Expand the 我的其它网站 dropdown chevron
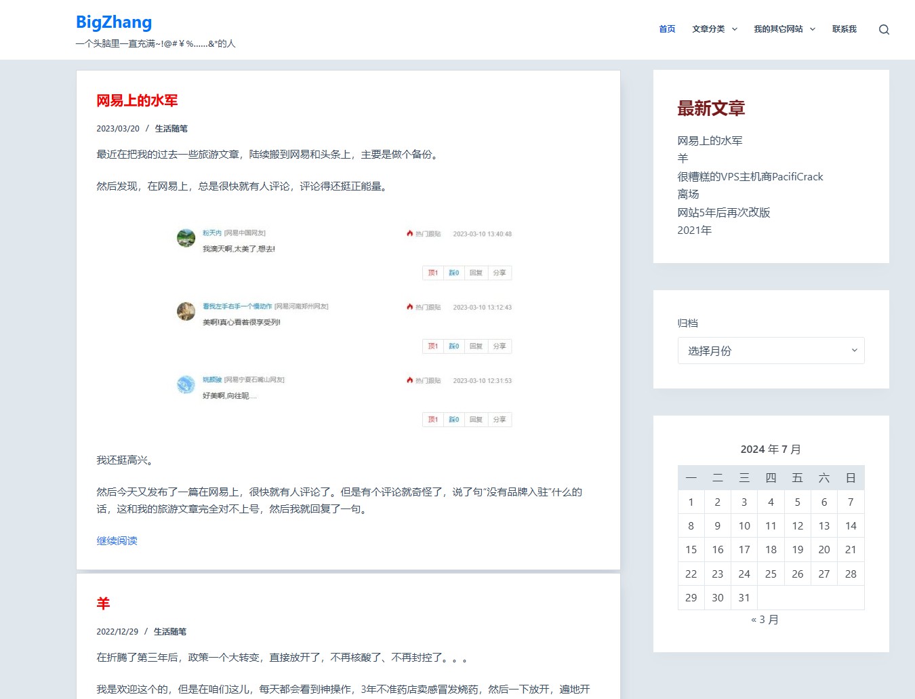Screen dimensions: 915x699 (813, 29)
